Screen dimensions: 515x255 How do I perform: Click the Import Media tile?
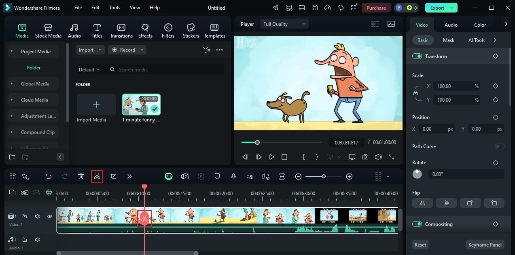(96, 105)
